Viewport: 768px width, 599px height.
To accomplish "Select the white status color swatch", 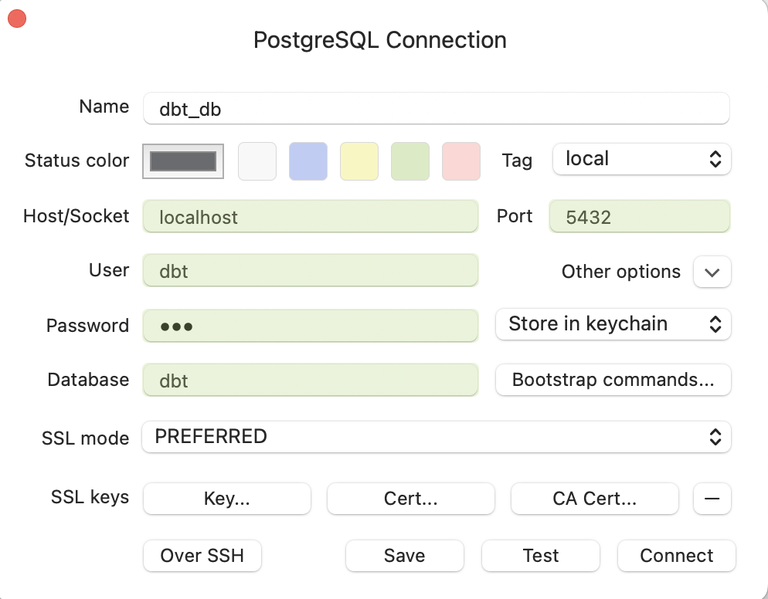I will (257, 161).
